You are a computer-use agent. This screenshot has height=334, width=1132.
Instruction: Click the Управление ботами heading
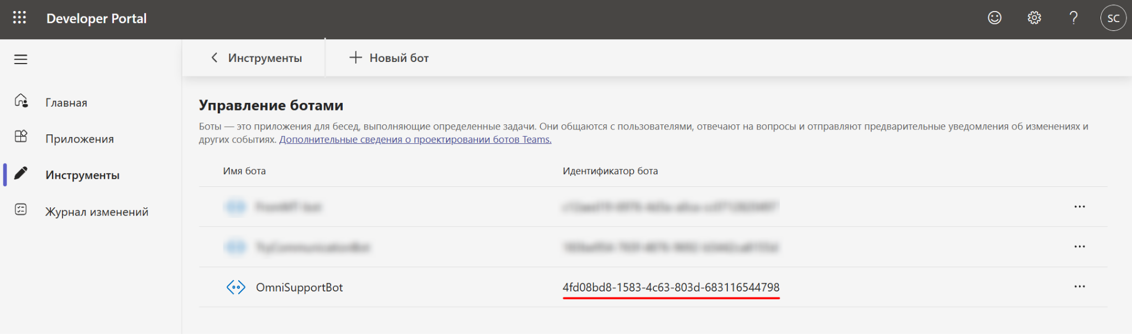[271, 105]
